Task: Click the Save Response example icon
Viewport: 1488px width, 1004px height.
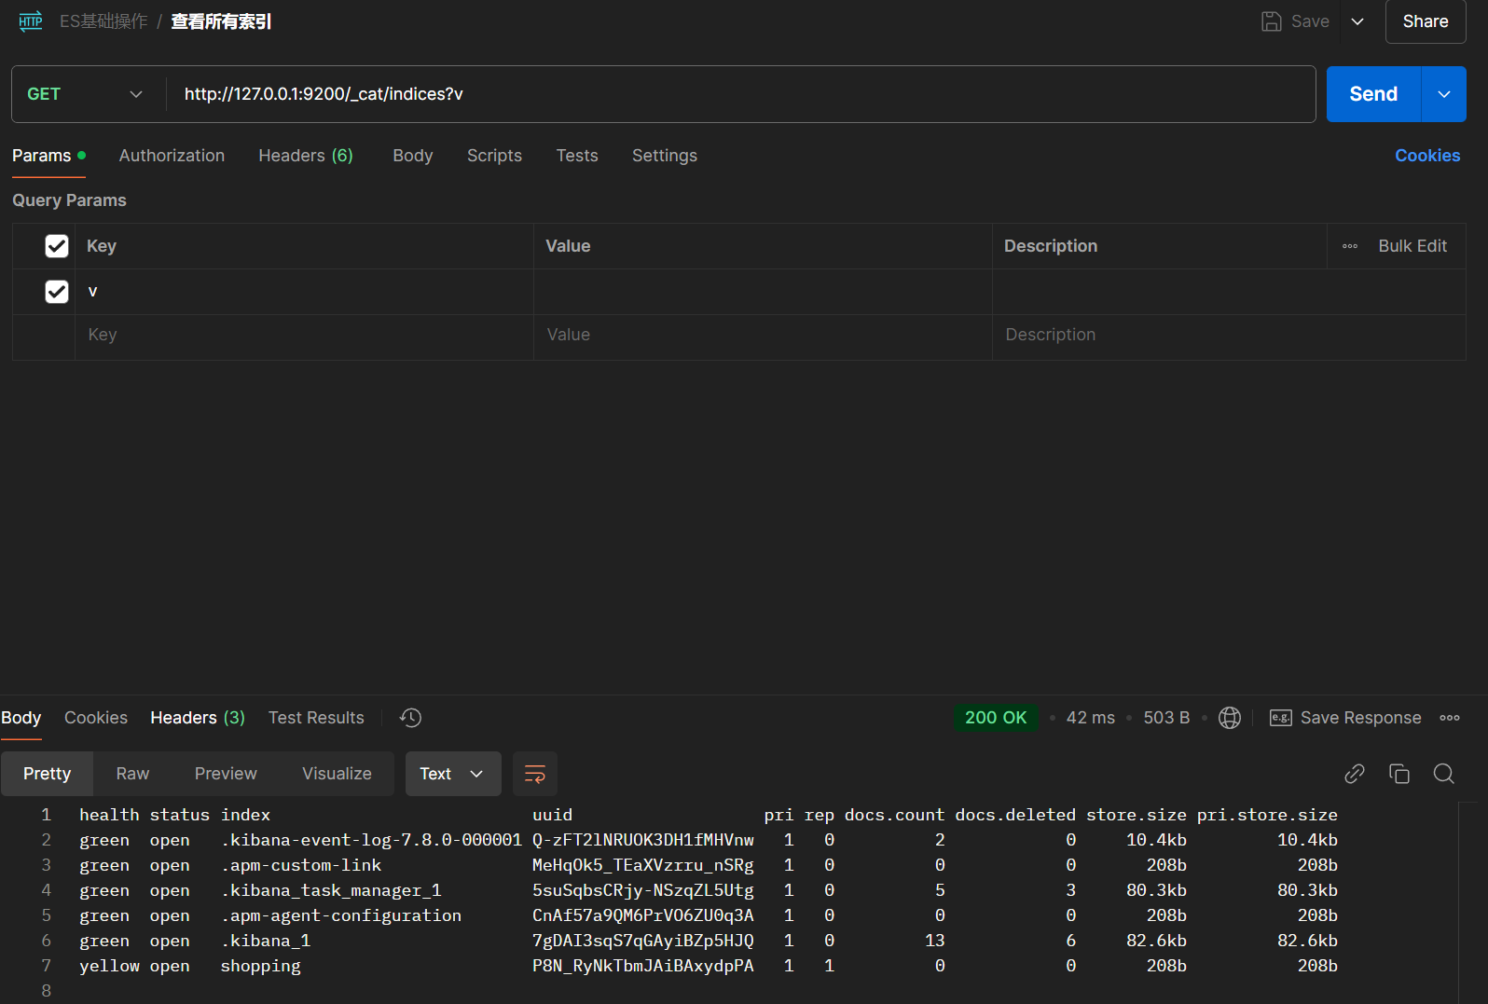Action: pyautogui.click(x=1280, y=718)
